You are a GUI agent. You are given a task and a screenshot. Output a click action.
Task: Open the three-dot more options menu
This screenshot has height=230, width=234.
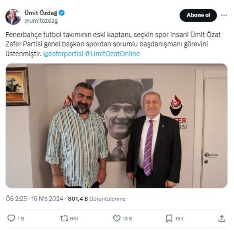(224, 15)
